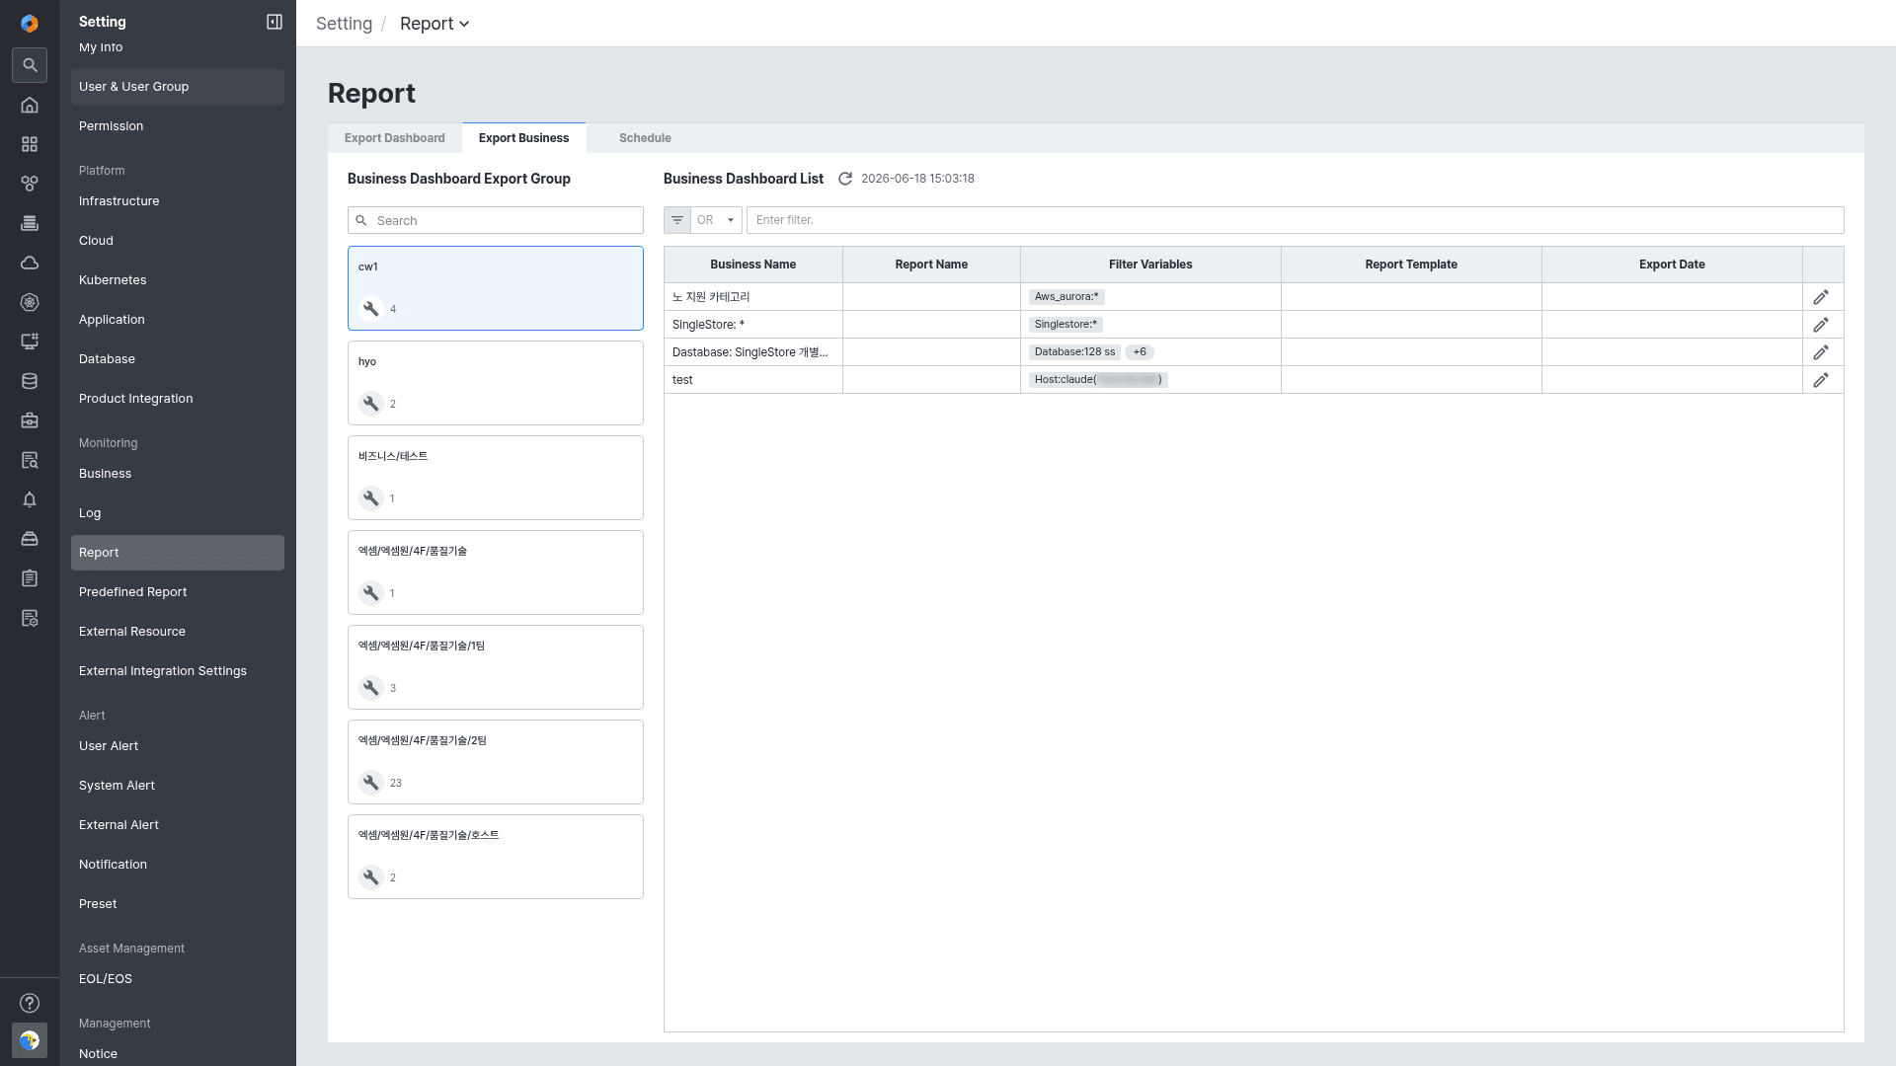Open Notification settings
1896x1066 pixels.
coord(178,865)
